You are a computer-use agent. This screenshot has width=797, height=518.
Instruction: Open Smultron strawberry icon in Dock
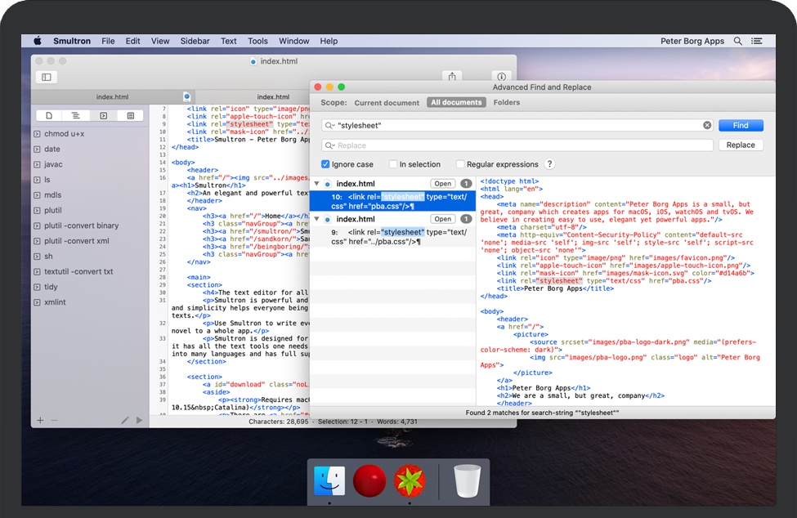[409, 481]
